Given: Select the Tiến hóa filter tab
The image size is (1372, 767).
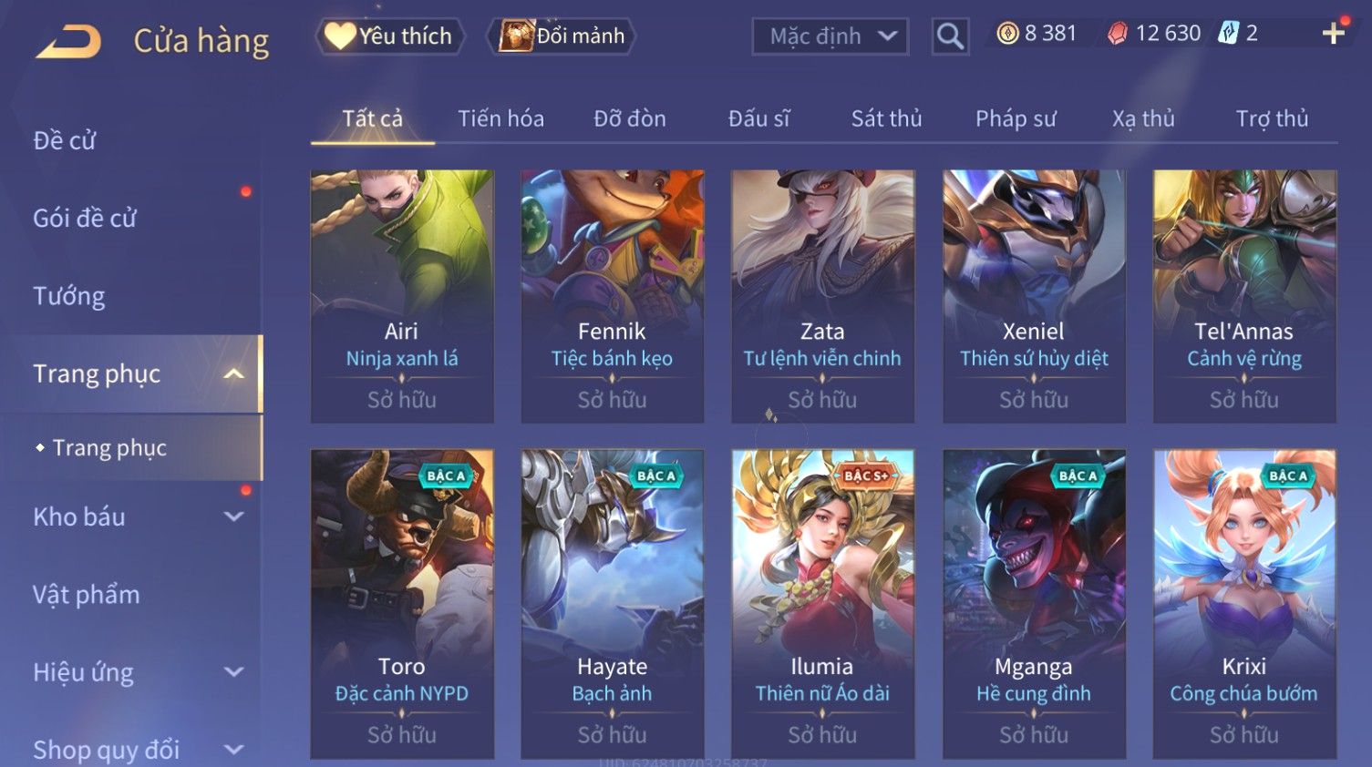Looking at the screenshot, I should pos(500,118).
